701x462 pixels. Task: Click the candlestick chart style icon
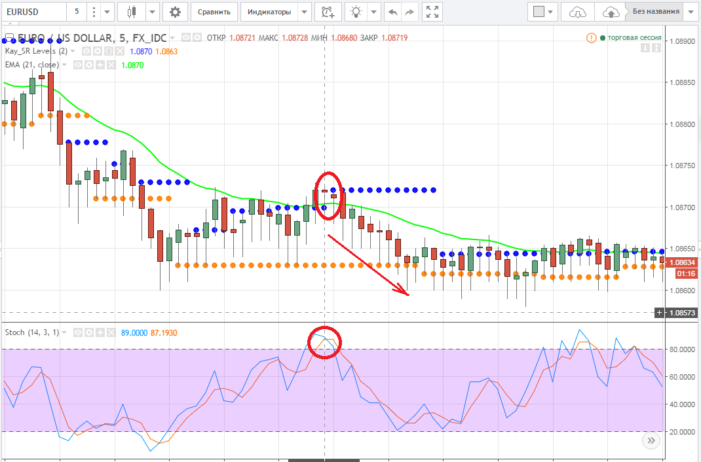(x=133, y=12)
